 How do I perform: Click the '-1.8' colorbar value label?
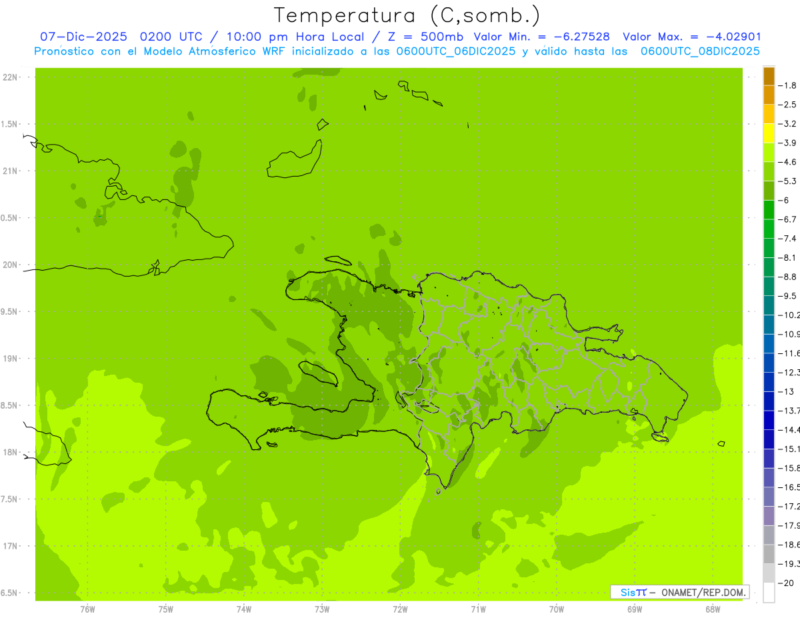pos(788,85)
